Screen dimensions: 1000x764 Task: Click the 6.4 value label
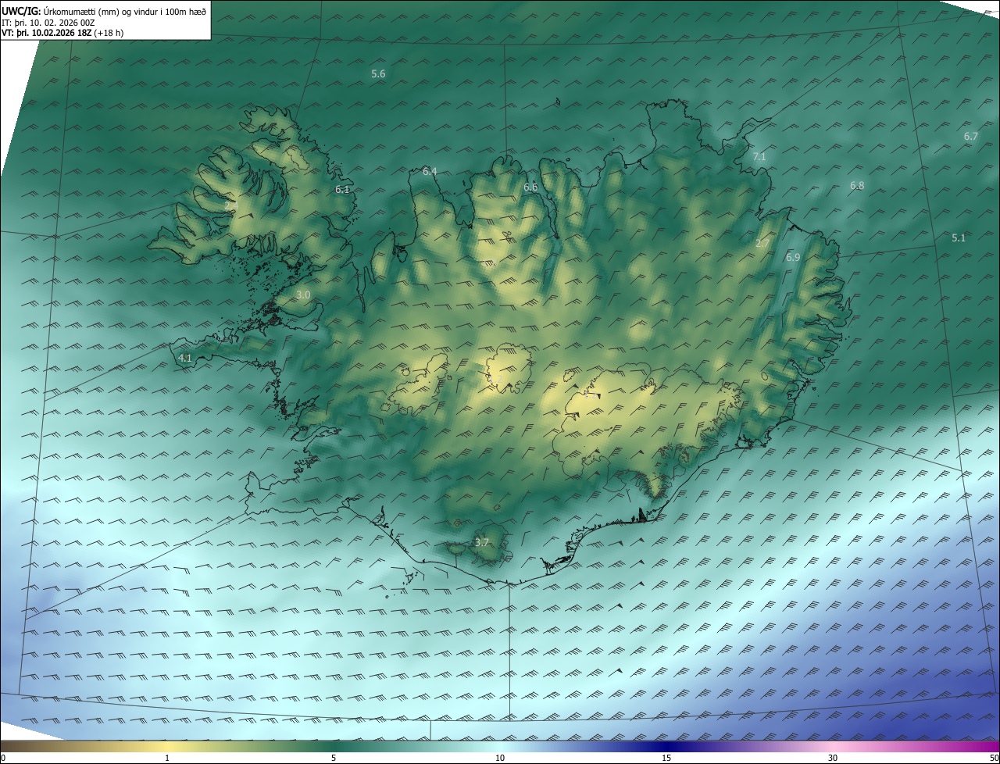[430, 171]
